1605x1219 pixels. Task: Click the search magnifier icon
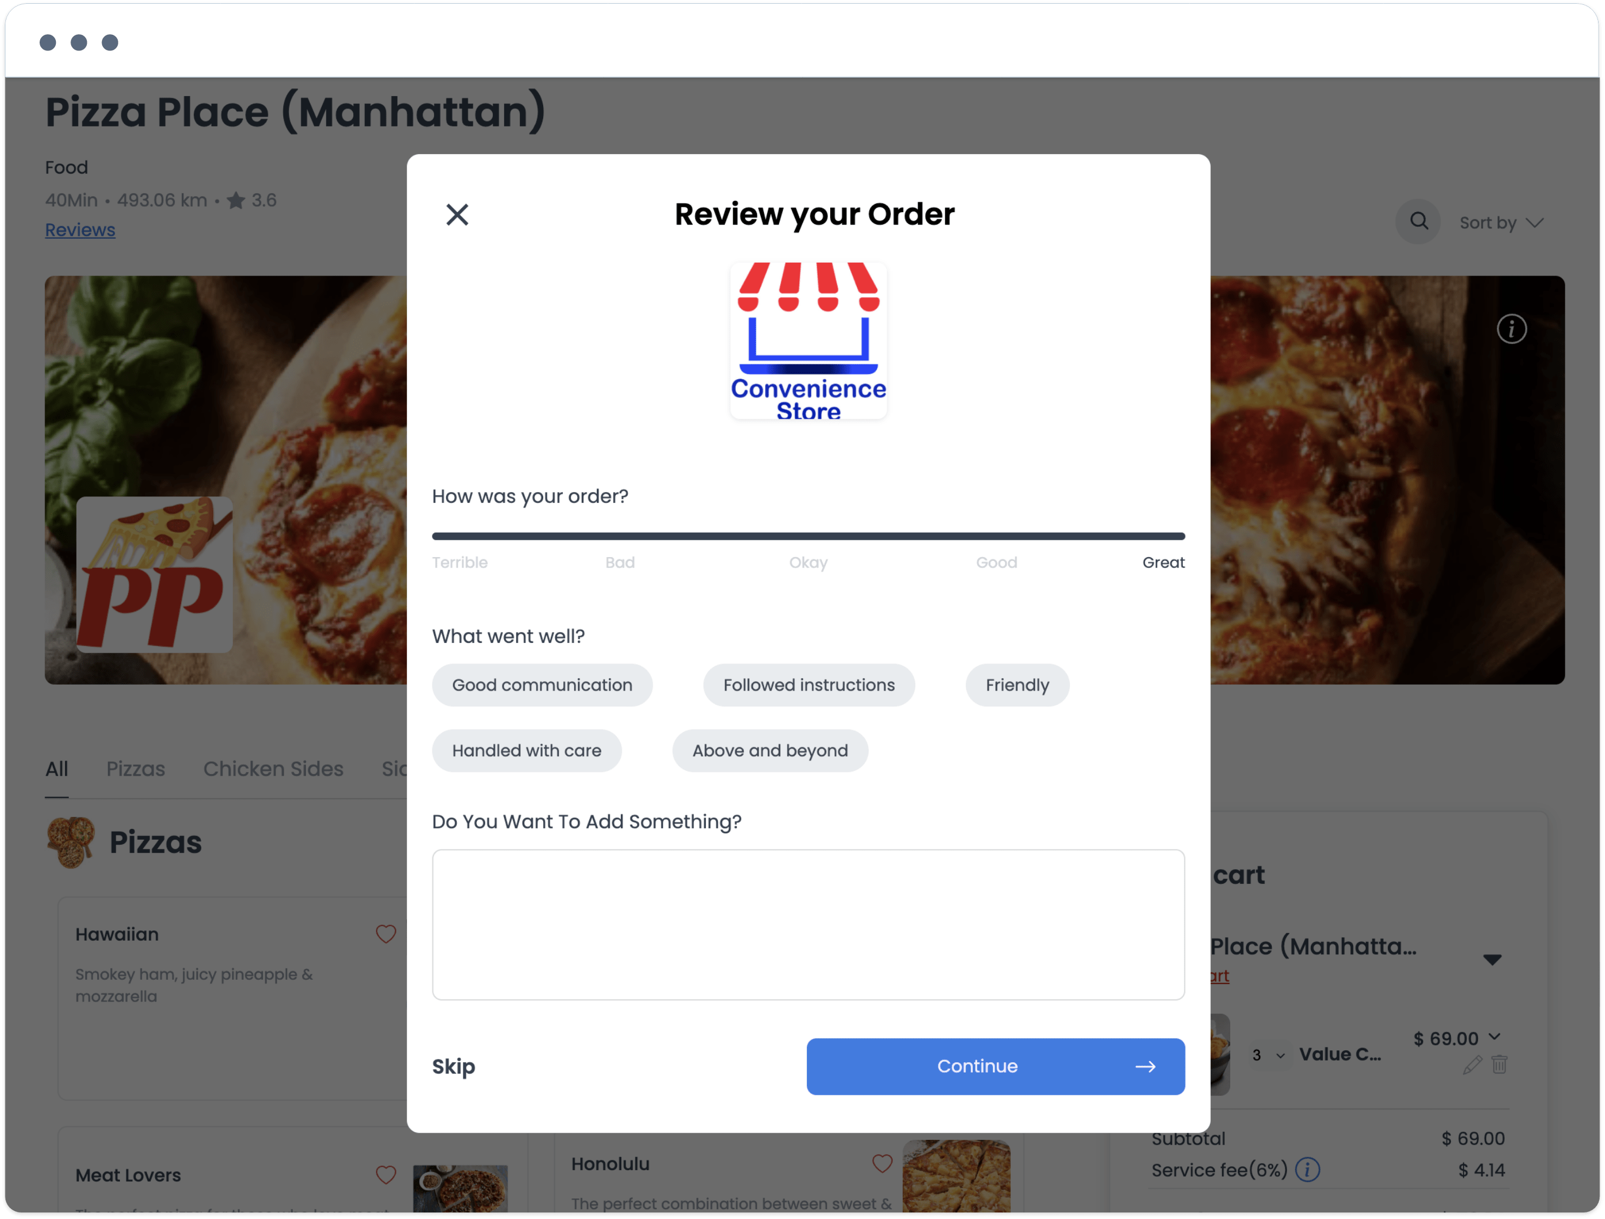pyautogui.click(x=1418, y=221)
